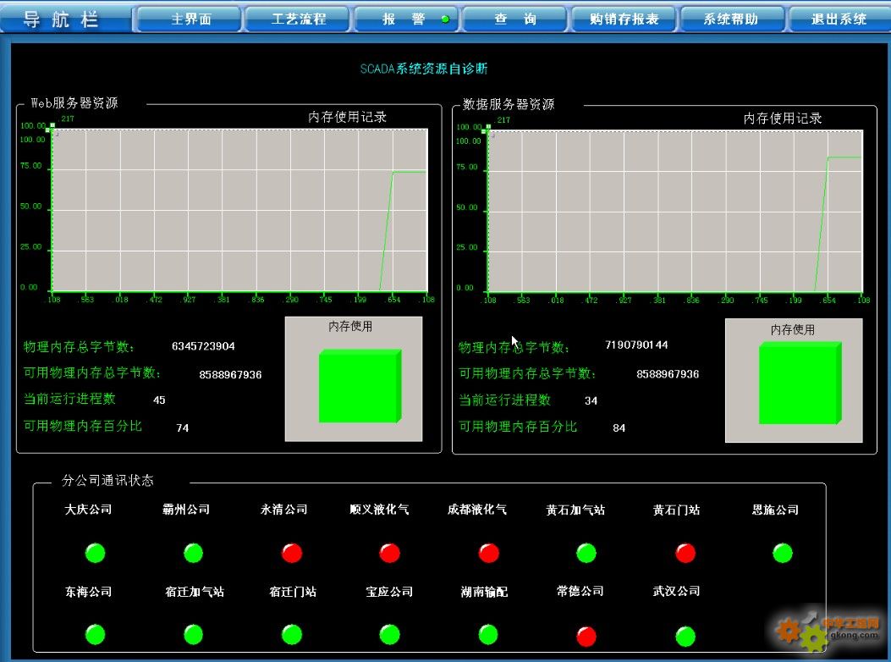
Task: Go to the 查询 query page
Action: [515, 19]
